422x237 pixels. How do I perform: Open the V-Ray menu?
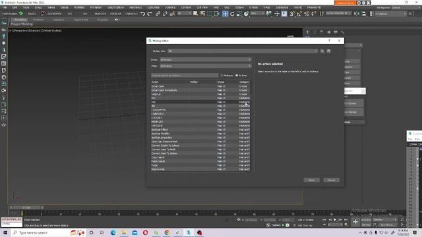(x=266, y=7)
